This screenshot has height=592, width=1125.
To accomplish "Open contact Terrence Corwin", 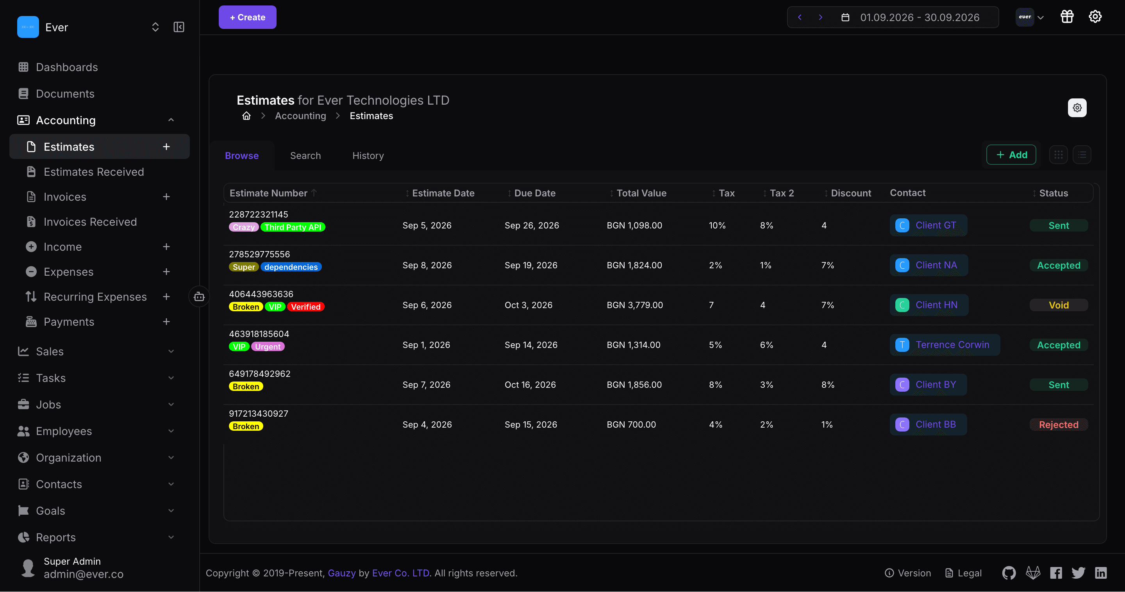I will click(945, 344).
